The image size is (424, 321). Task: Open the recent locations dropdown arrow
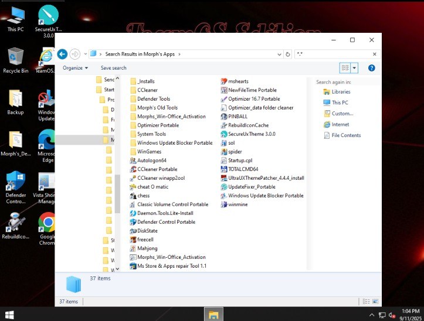[x=86, y=54]
